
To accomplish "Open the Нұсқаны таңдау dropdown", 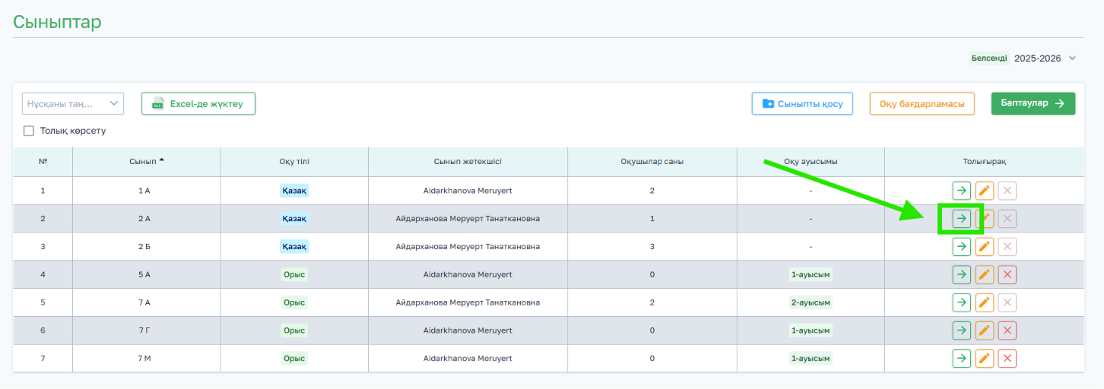I will pos(73,103).
